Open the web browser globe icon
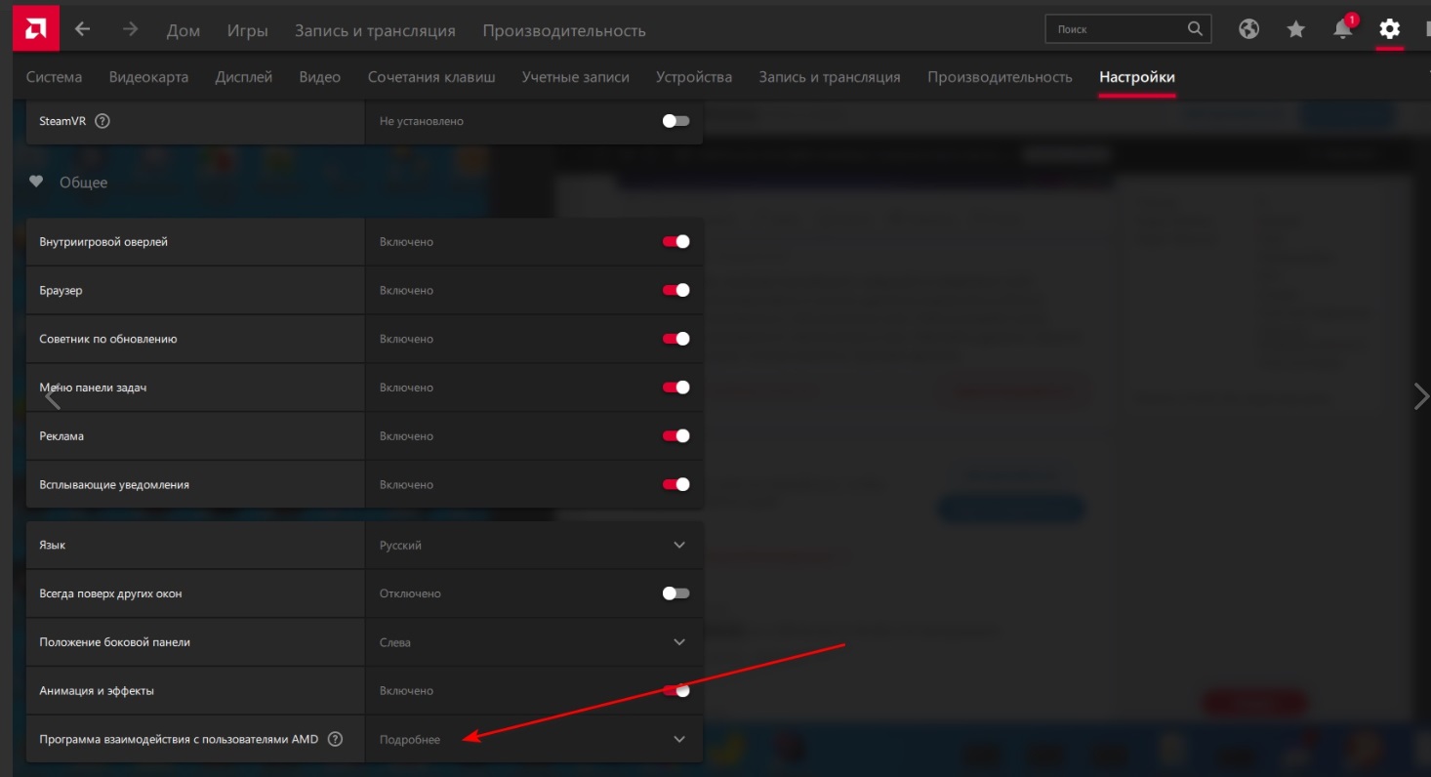 click(1248, 29)
